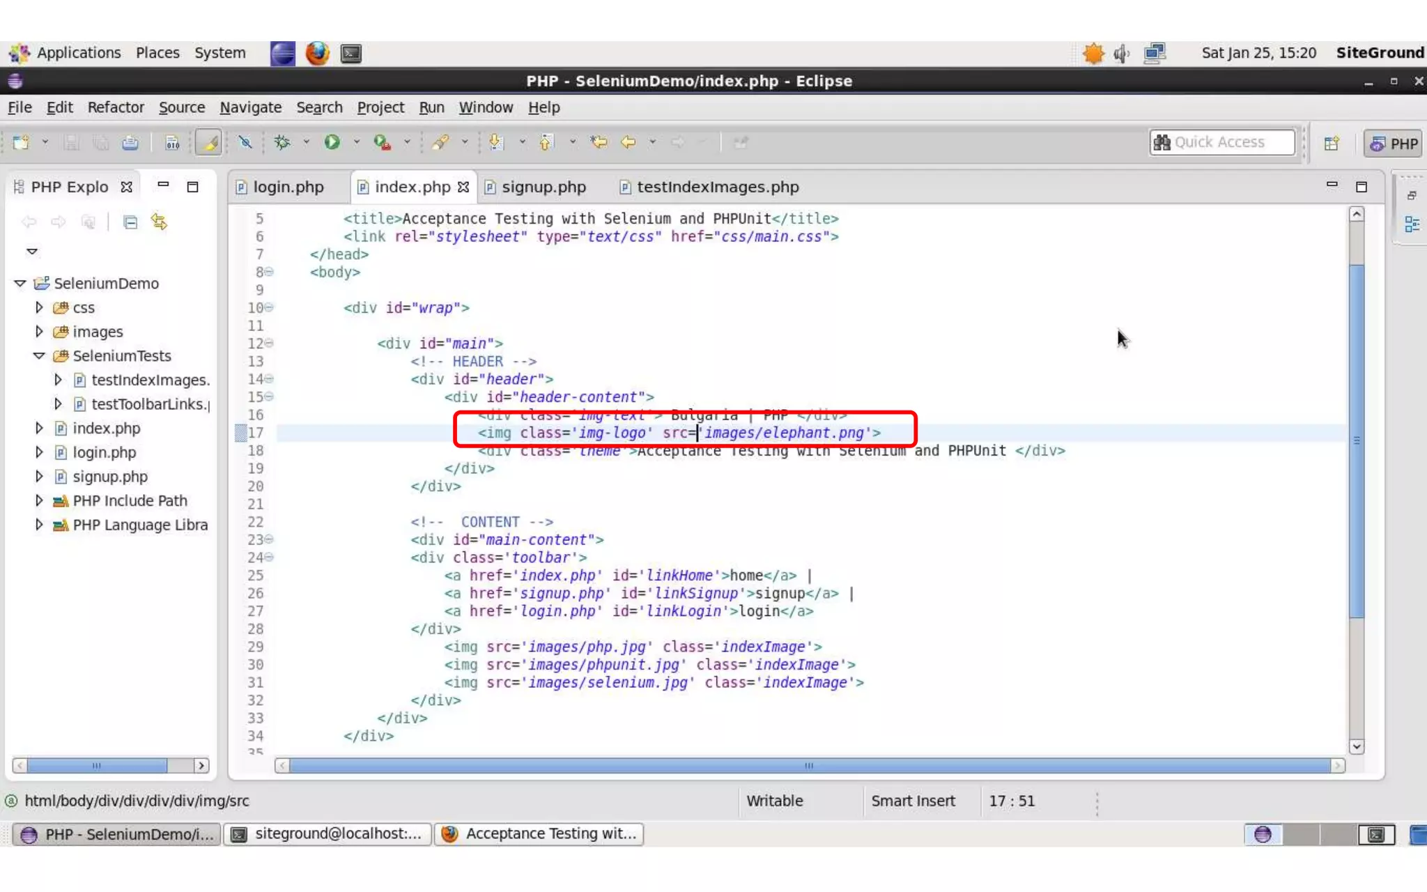Click the editor horizontal scrollbar thumb
The width and height of the screenshot is (1427, 892).
pos(808,766)
